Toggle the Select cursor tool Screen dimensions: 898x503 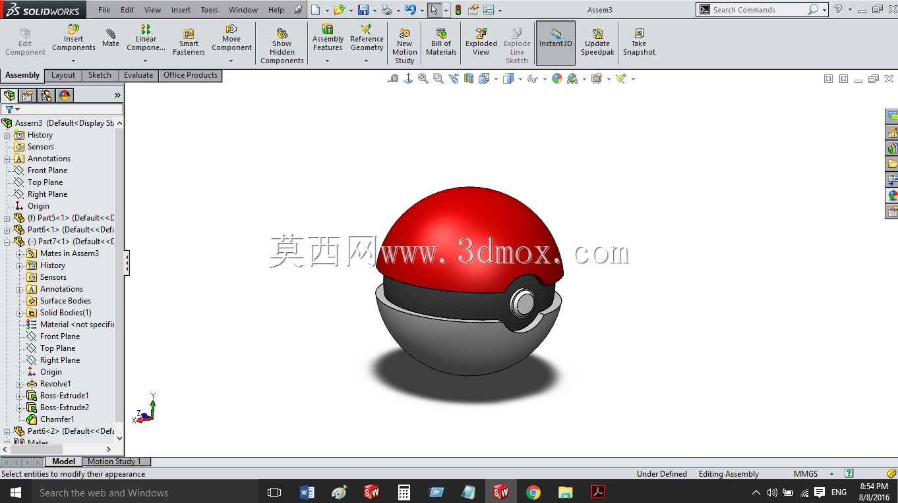433,10
